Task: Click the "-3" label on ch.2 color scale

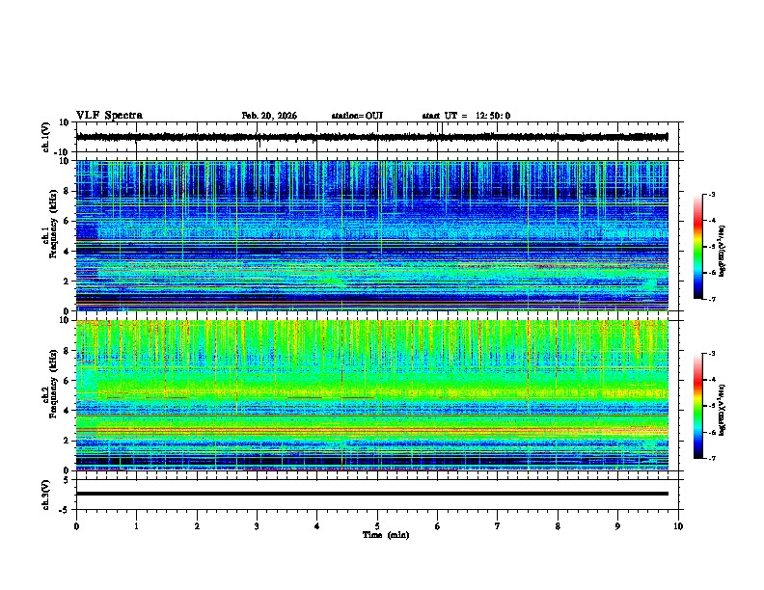Action: [x=712, y=353]
